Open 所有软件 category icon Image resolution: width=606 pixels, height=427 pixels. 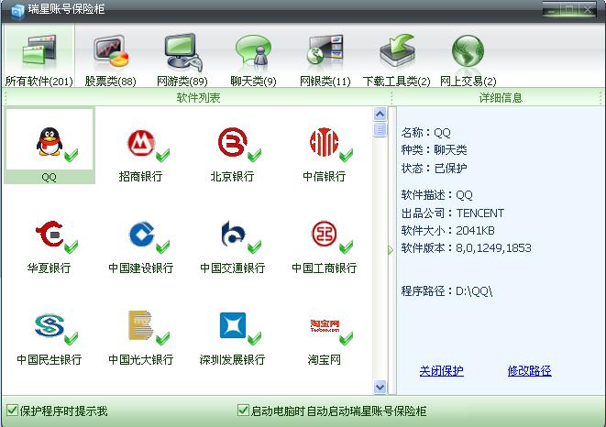(39, 49)
